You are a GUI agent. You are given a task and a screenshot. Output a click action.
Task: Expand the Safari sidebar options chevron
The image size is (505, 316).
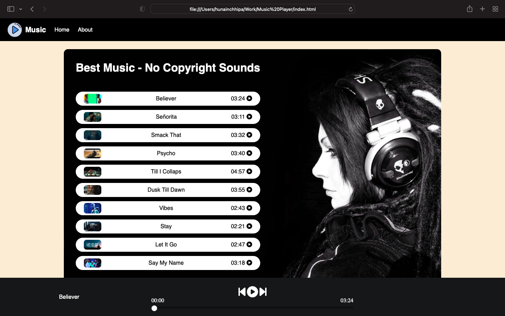pyautogui.click(x=21, y=9)
